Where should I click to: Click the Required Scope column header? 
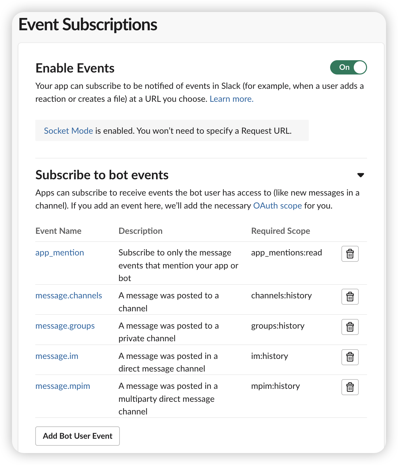[x=281, y=231]
